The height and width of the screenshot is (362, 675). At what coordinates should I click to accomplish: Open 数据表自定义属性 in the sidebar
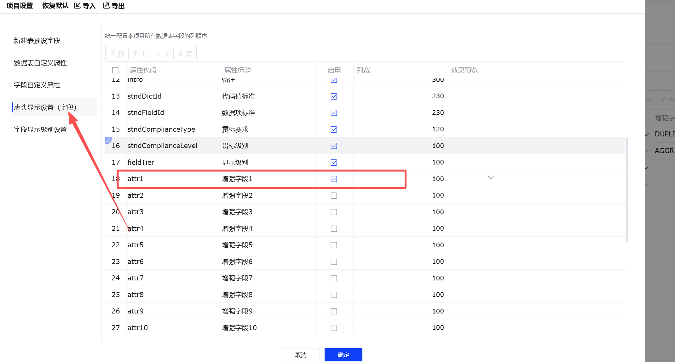pyautogui.click(x=40, y=63)
